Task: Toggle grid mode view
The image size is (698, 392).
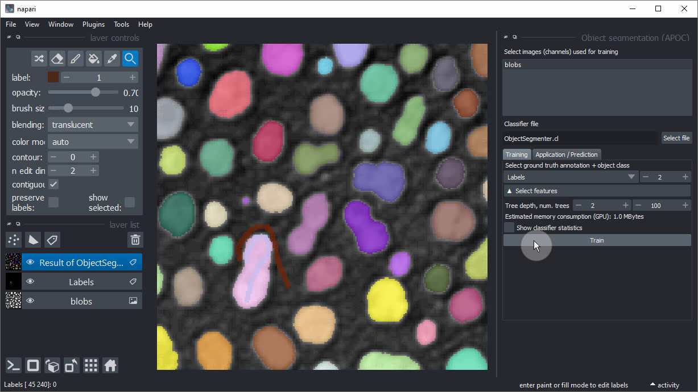Action: 91,365
